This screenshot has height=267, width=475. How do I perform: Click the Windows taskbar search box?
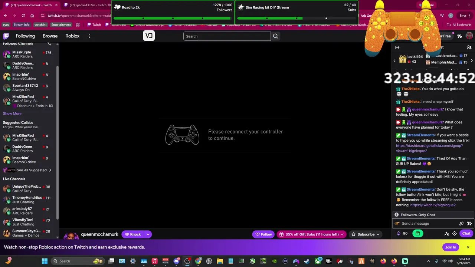pyautogui.click(x=77, y=261)
